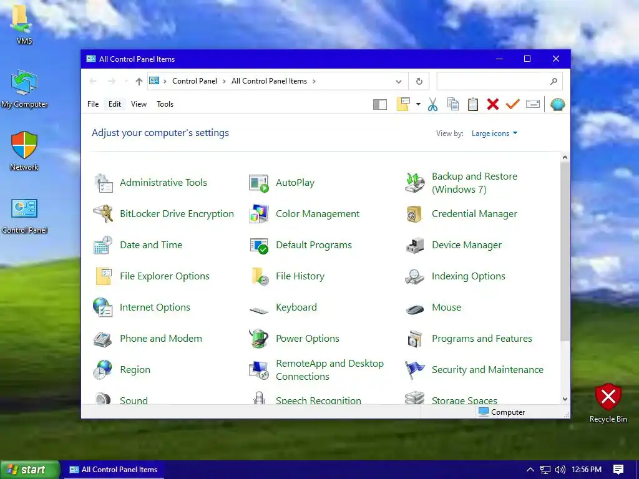Viewport: 639px width, 479px height.
Task: Open the Programs and Features icon
Action: (x=415, y=339)
